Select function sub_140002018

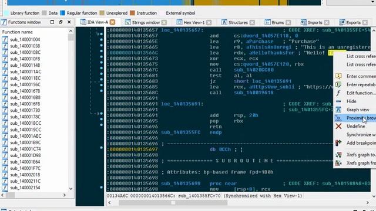[25, 175]
